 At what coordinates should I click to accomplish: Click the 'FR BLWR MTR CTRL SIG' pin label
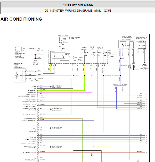pyautogui.click(x=29, y=115)
